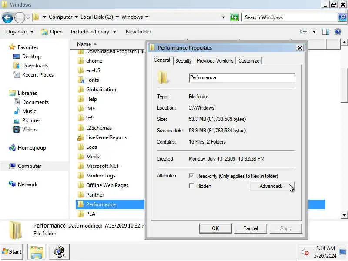Select the Favorites star icon
This screenshot has width=348, height=261.
(x=12, y=47)
